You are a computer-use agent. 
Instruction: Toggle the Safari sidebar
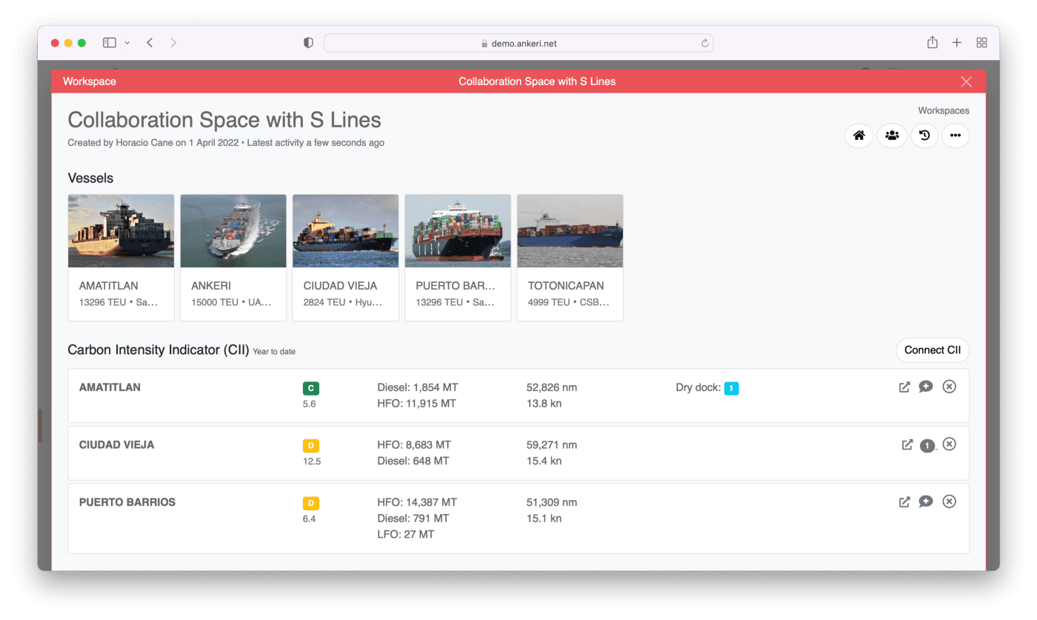tap(110, 43)
